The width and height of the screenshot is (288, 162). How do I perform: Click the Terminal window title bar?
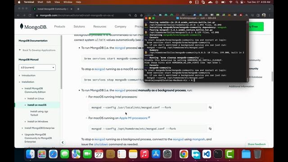tap(196, 18)
